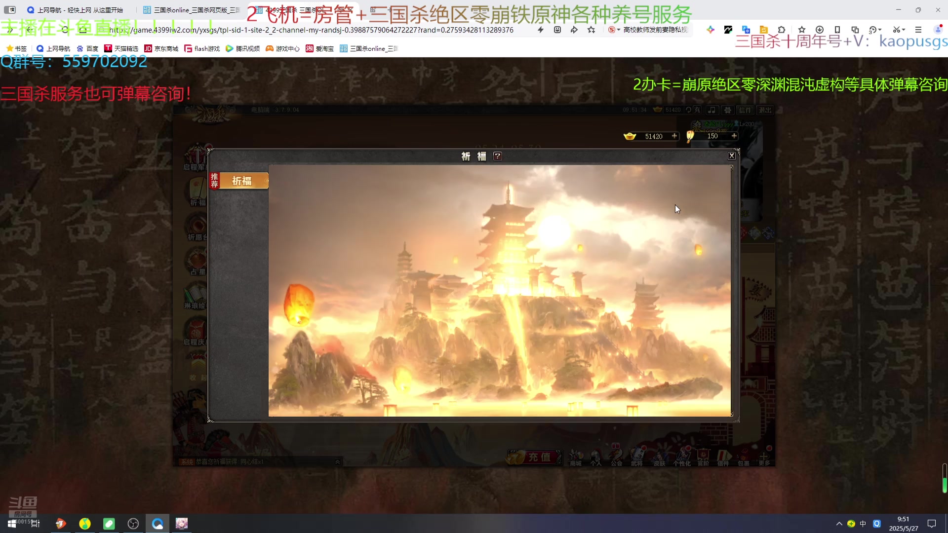
Task: Open the notification center icon
Action: (932, 524)
